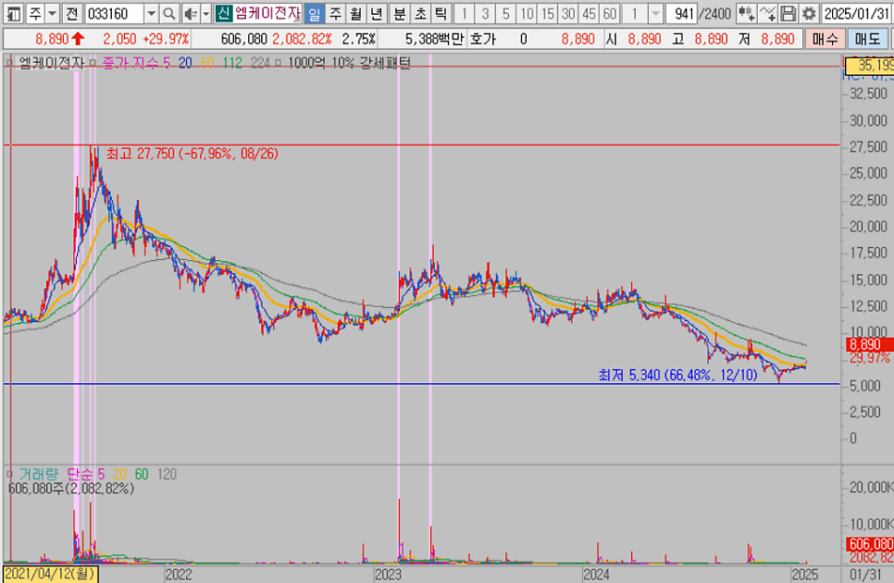Image resolution: width=894 pixels, height=583 pixels.
Task: Expand interval combo arrow before 941
Action: tap(655, 13)
